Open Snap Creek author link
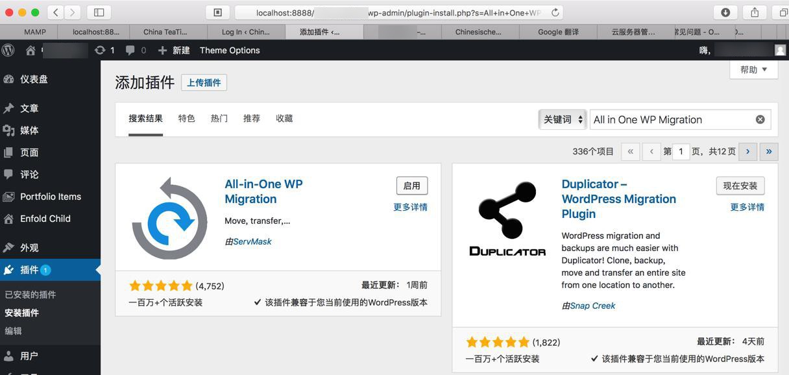The image size is (789, 375). point(592,306)
